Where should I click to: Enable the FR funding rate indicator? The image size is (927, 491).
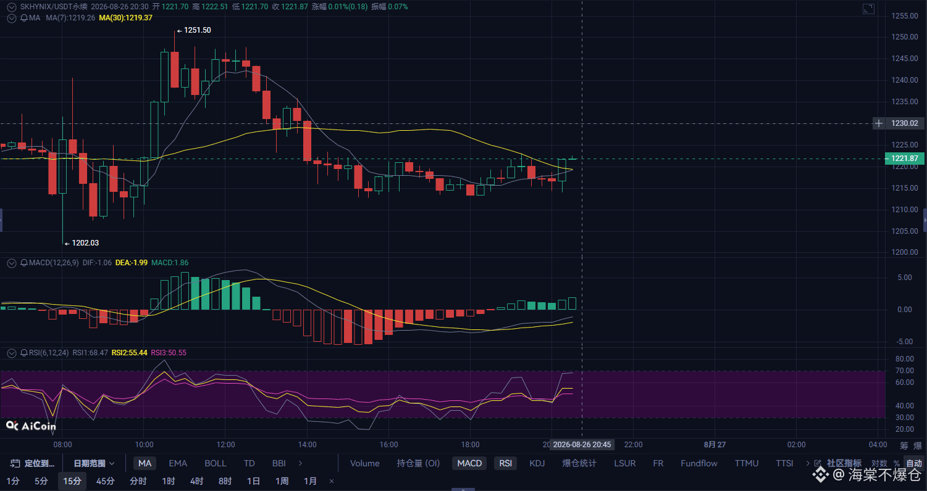658,463
